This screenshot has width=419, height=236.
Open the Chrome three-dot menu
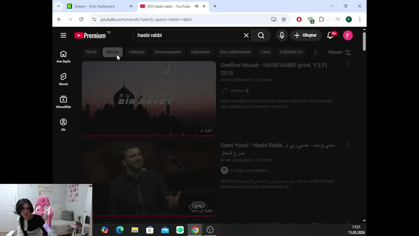360,19
